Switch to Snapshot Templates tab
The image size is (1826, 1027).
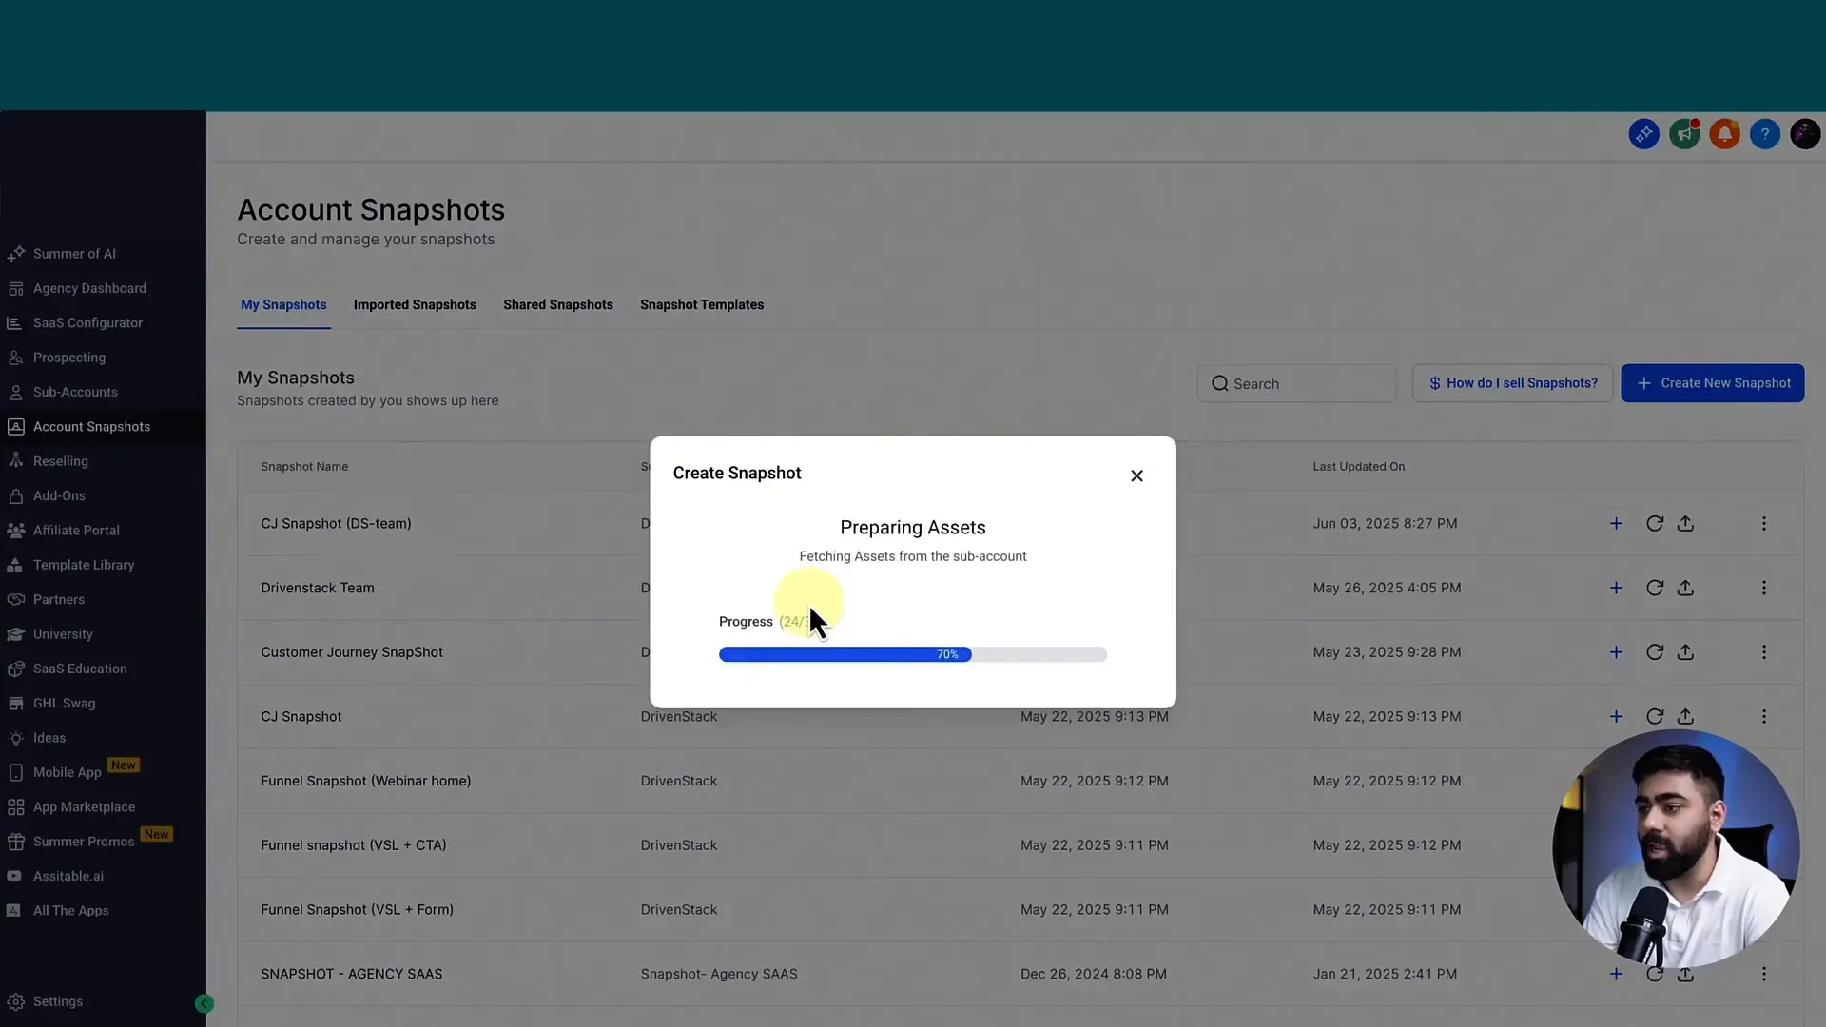[x=702, y=305]
